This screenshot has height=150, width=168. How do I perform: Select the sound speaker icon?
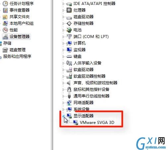click(69, 83)
